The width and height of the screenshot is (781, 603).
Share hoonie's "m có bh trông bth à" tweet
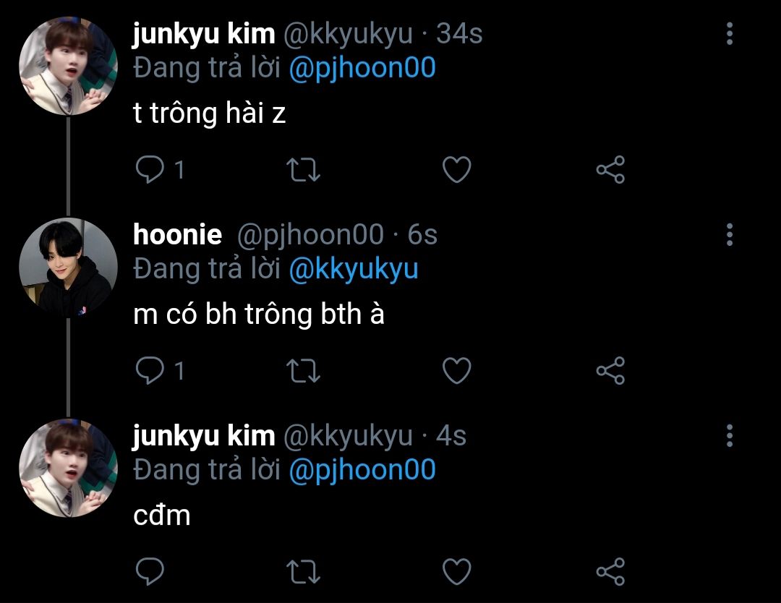coord(610,370)
